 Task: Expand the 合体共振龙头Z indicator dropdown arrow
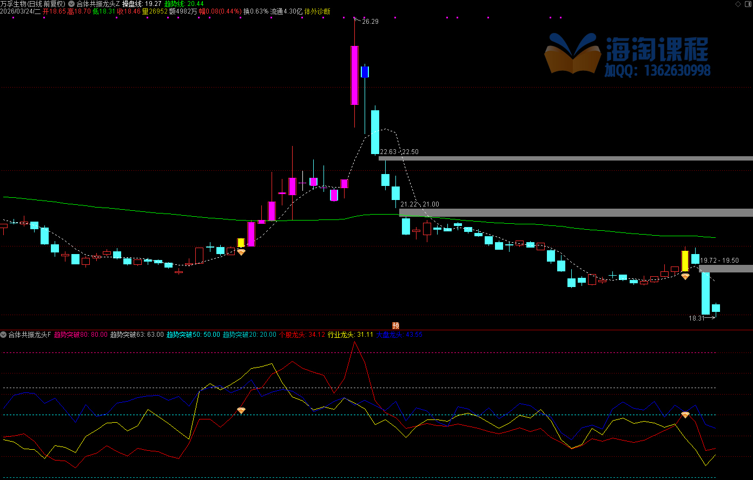[x=71, y=3]
